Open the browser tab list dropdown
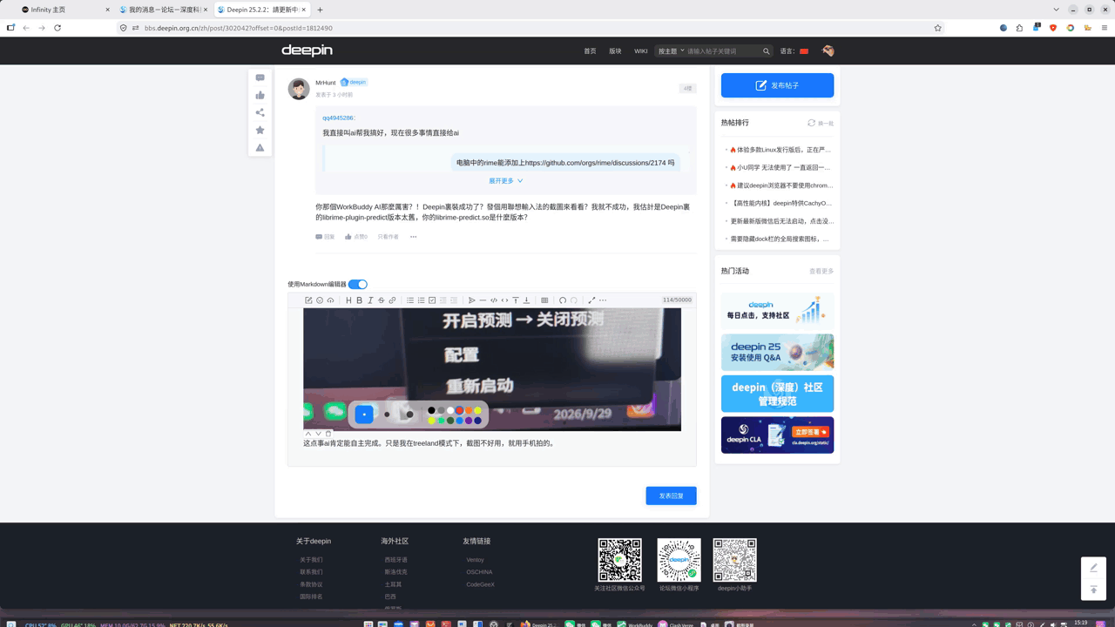The height and width of the screenshot is (627, 1115). coord(1057,10)
